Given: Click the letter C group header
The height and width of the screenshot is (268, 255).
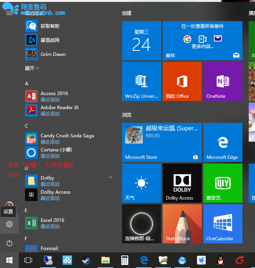Looking at the screenshot, I should [x=26, y=126].
